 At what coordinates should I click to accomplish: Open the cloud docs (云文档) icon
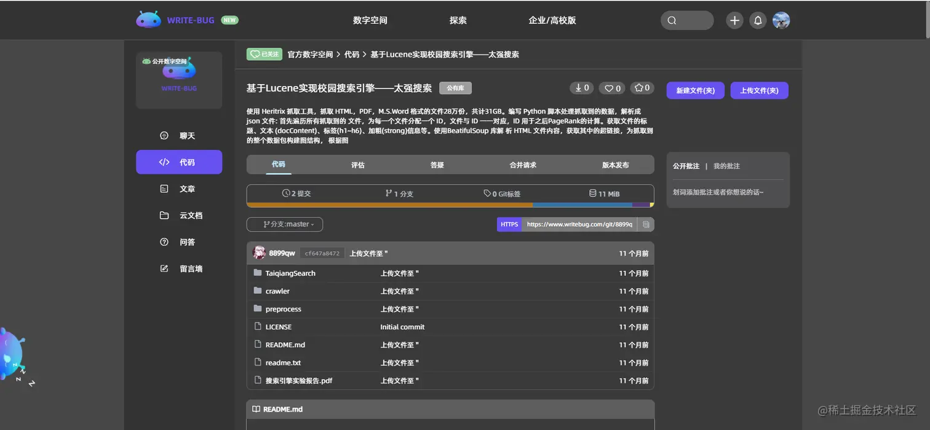163,215
